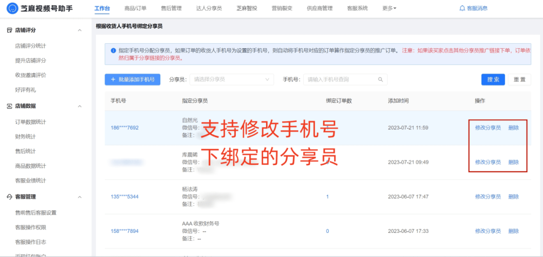Open the 售后管理 tab

click(171, 9)
